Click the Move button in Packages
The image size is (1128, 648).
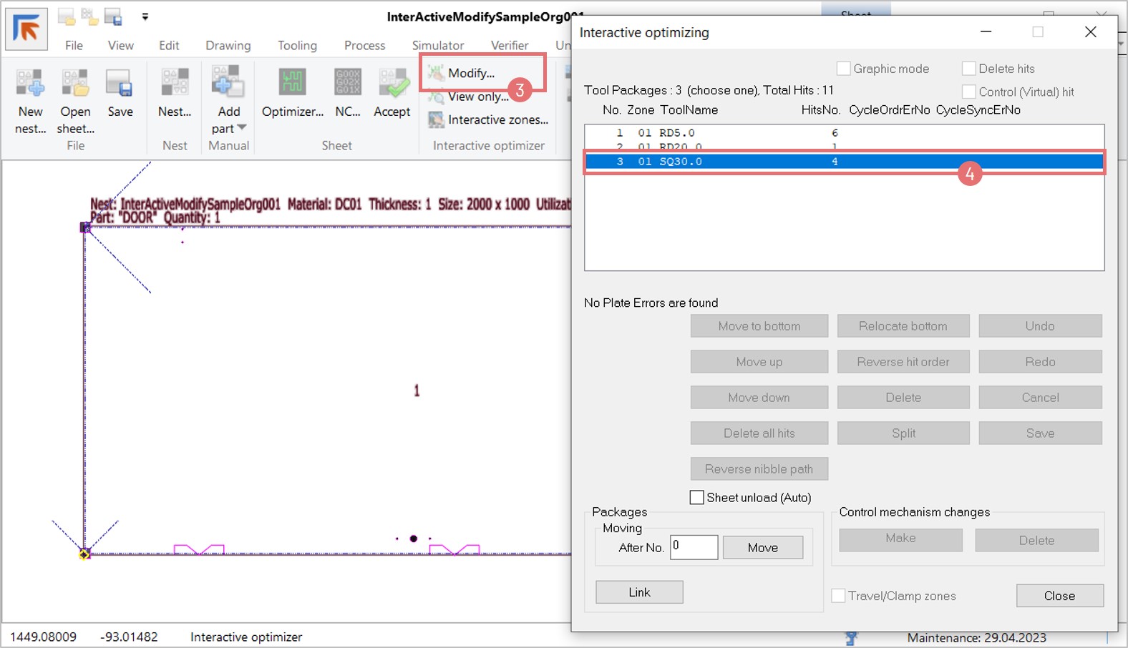[x=762, y=548]
